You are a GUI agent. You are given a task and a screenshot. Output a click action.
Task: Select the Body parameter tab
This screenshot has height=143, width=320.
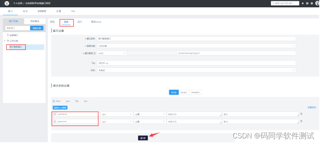coord(174,92)
